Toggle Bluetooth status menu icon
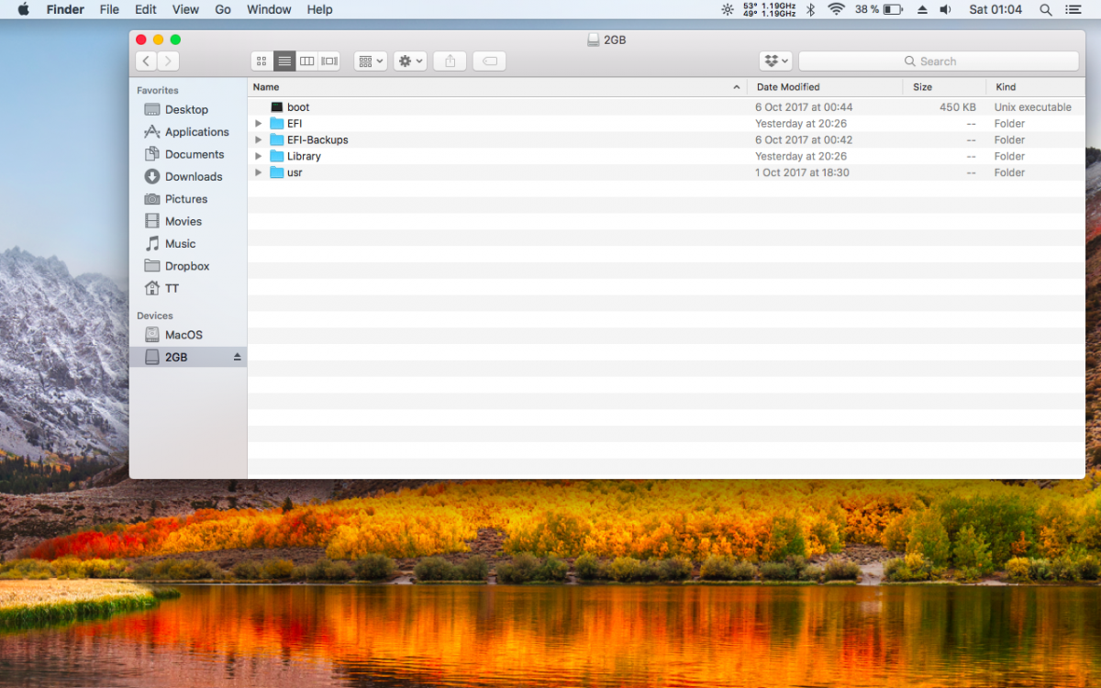The image size is (1101, 688). pos(810,10)
